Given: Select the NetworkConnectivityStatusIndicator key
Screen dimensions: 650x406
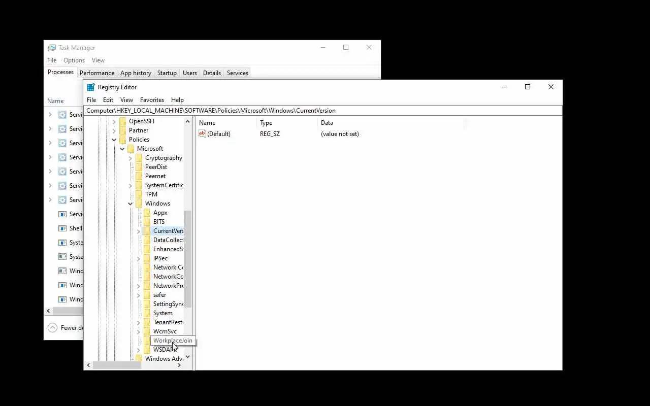Looking at the screenshot, I should 168,277.
